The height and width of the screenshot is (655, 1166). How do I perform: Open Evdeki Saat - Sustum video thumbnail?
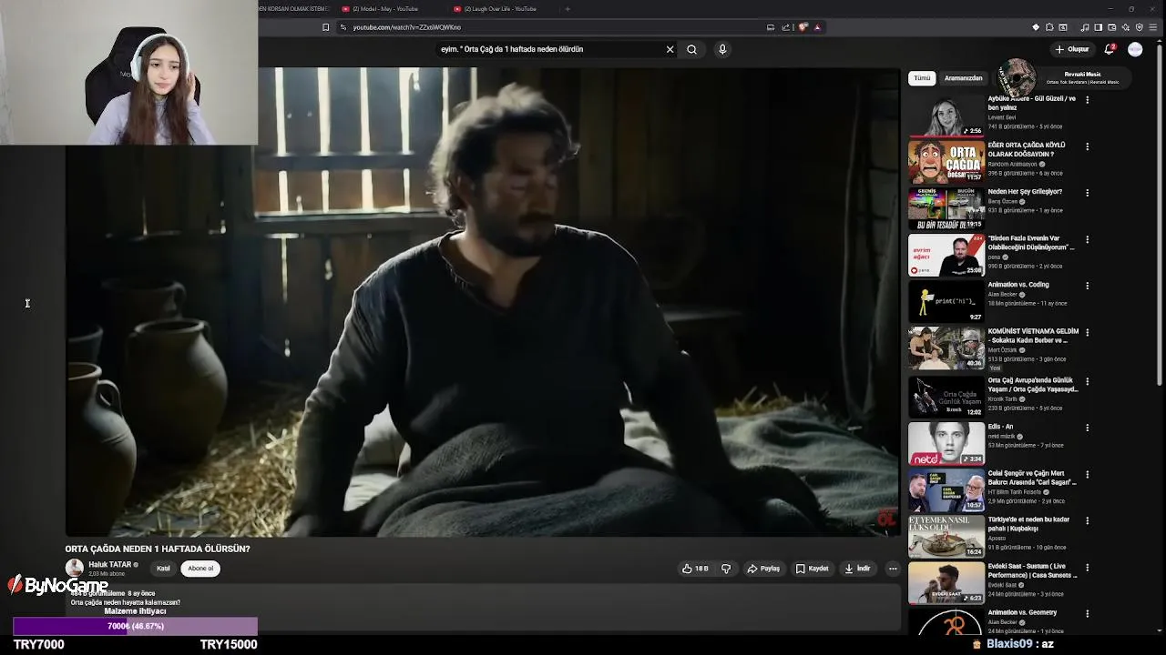(x=946, y=583)
